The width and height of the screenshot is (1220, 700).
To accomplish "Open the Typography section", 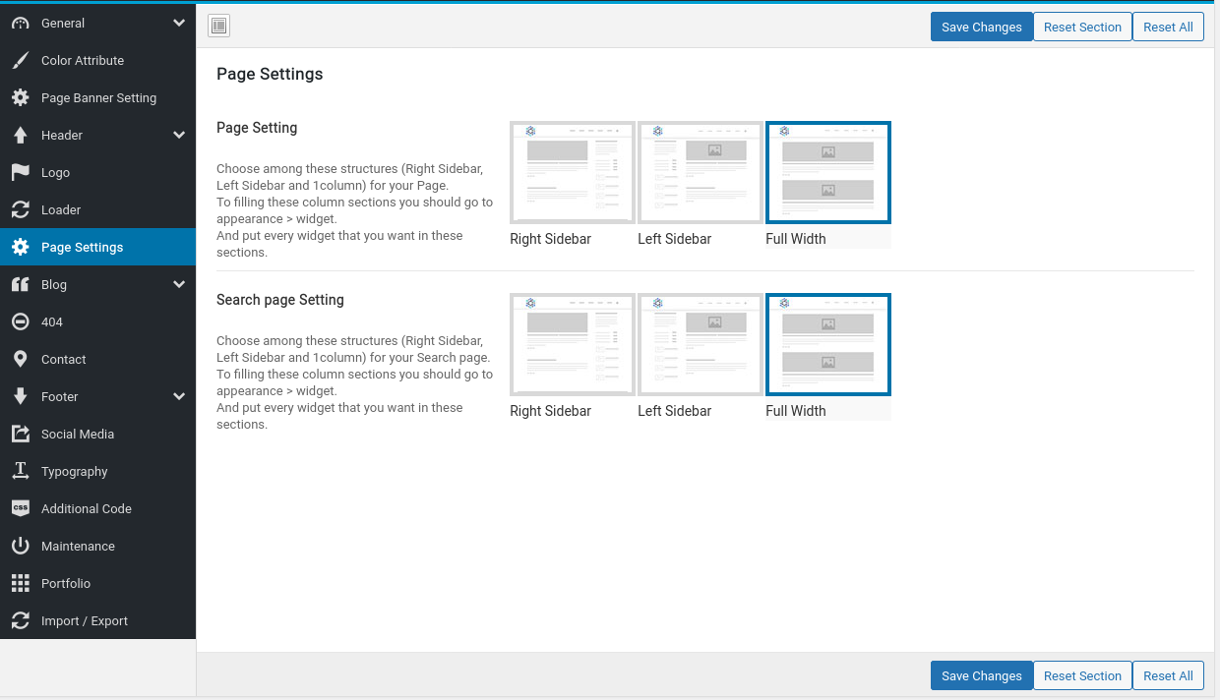I will point(97,471).
